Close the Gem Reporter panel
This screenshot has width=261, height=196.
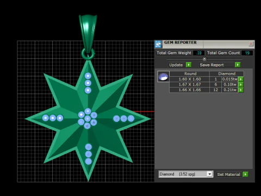[251, 44]
